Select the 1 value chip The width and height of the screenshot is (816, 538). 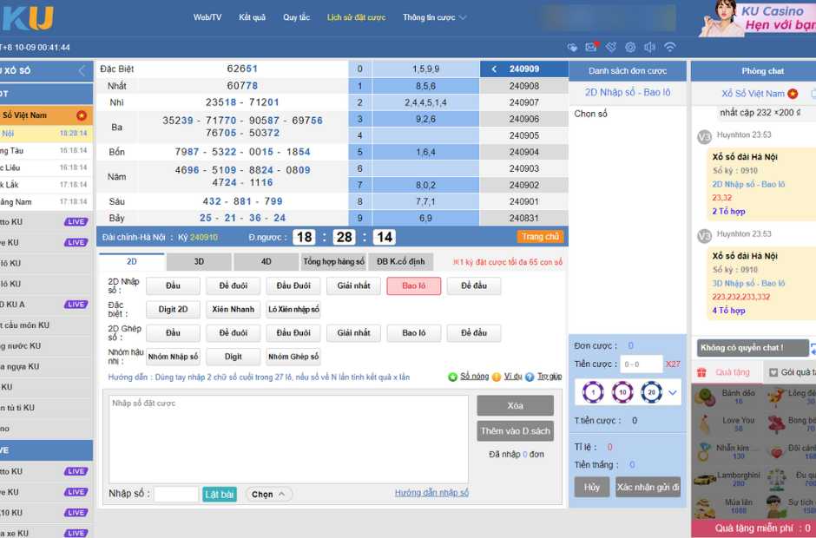click(x=593, y=392)
